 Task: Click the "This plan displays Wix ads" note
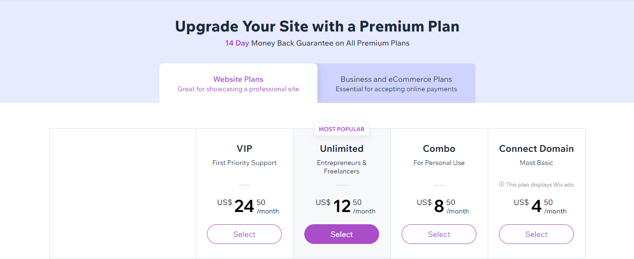point(539,185)
